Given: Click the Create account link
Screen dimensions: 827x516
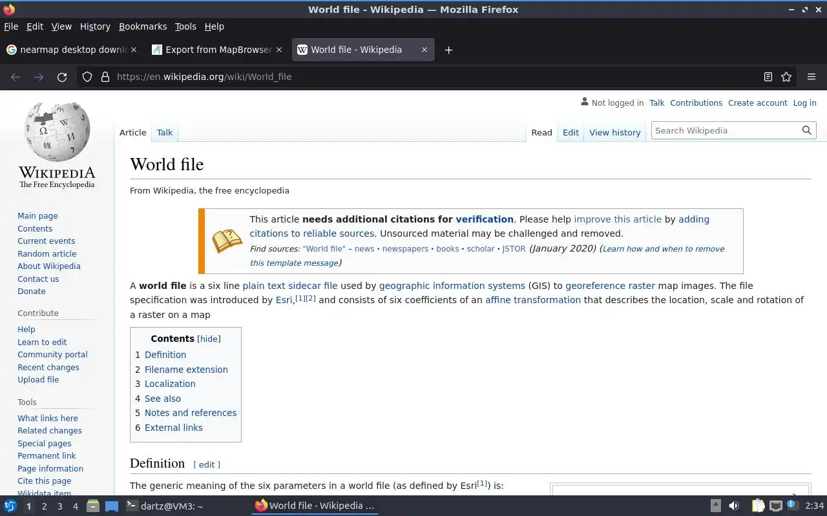Looking at the screenshot, I should click(757, 103).
